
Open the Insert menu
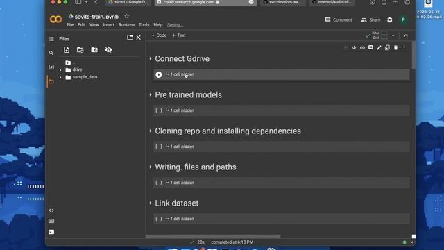coord(109,25)
